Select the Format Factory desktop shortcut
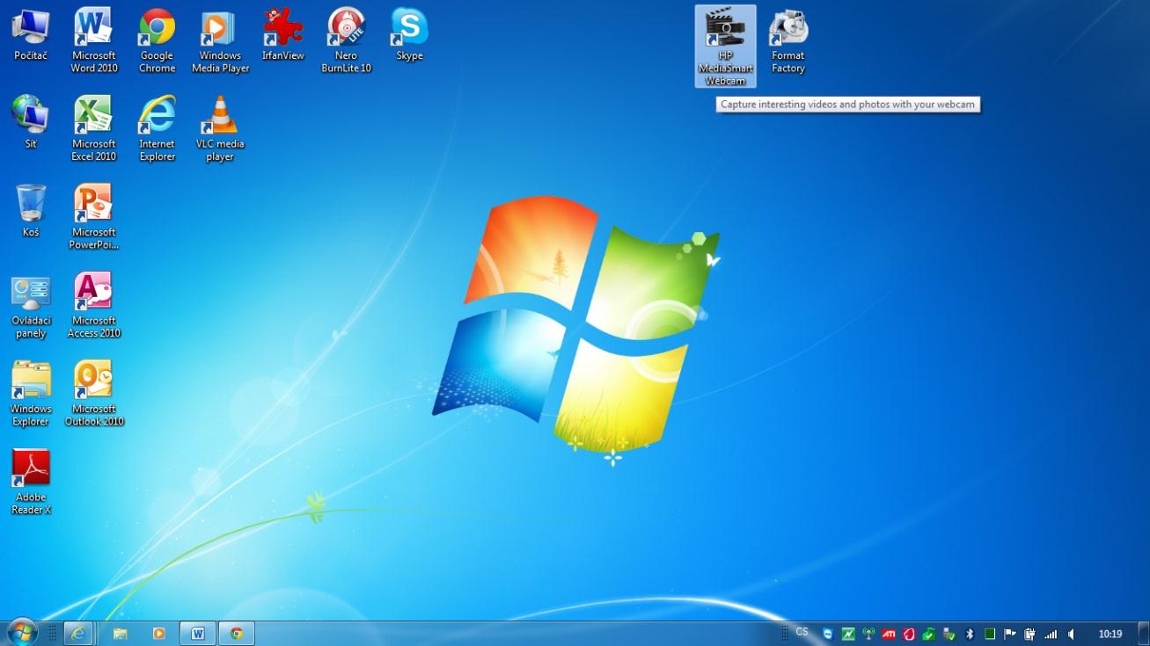 pos(788,40)
